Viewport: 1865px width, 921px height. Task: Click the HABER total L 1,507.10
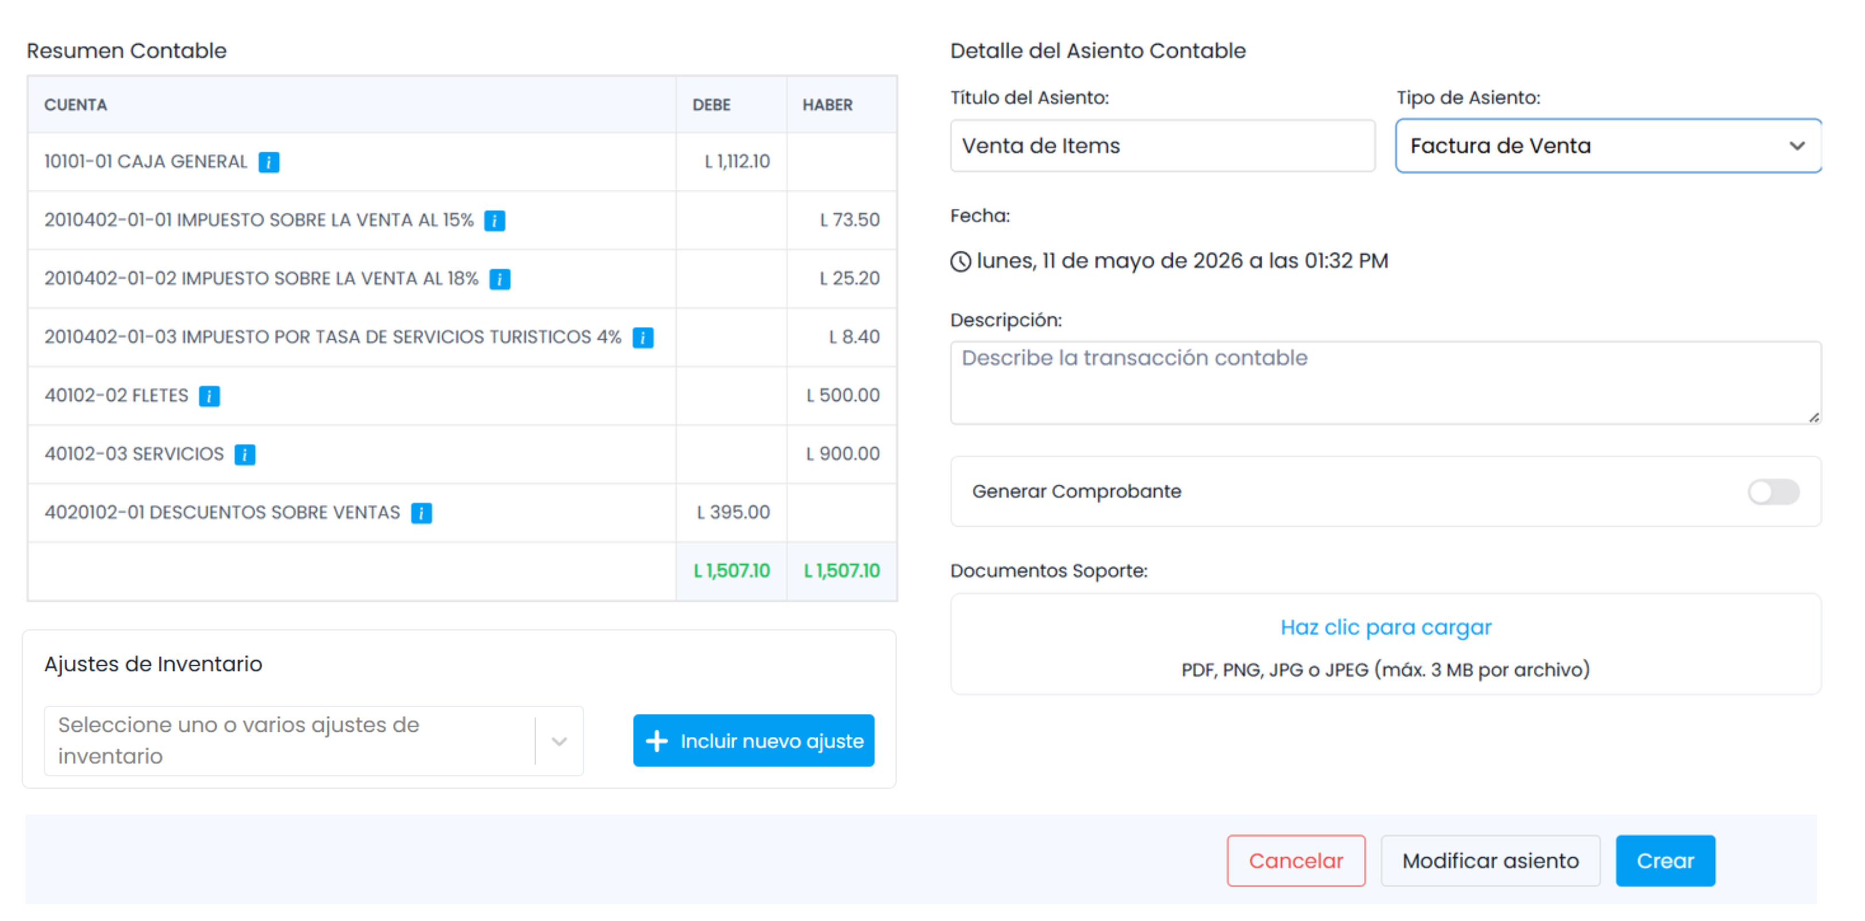point(842,571)
